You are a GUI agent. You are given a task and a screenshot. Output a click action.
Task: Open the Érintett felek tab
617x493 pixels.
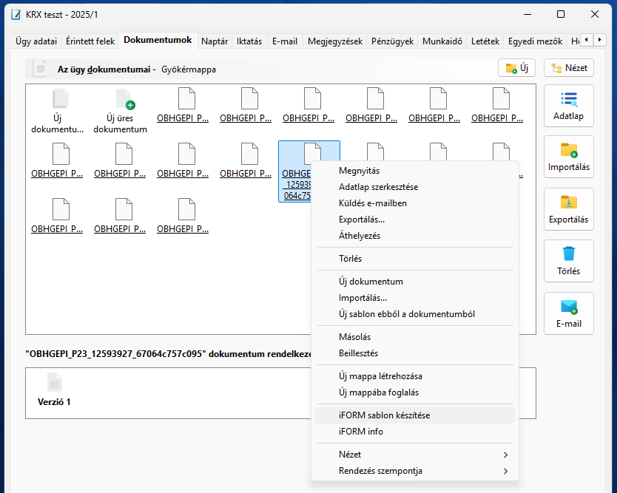[90, 41]
